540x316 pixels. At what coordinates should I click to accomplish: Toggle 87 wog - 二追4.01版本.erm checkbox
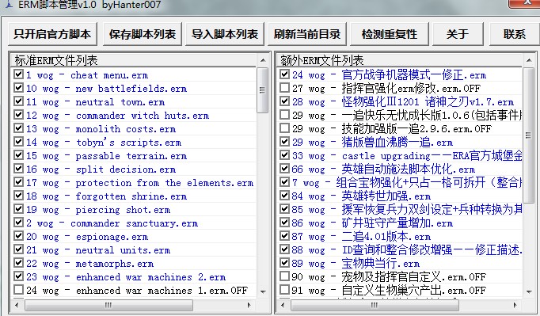[284, 235]
